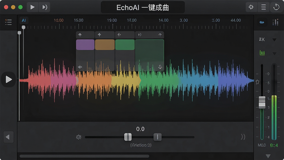Screen dimensions: 284x160
Task: Open settings via the title bar gear icon
Action: (251, 7)
